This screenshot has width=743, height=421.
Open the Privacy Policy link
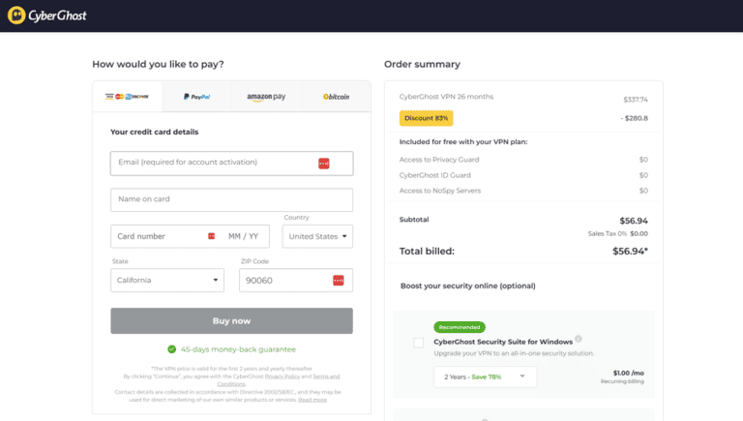point(282,376)
